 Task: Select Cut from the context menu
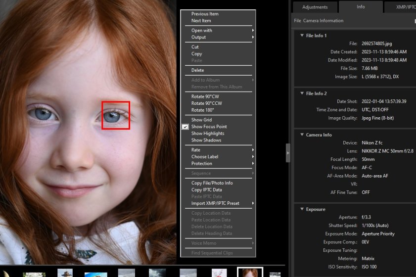point(195,47)
